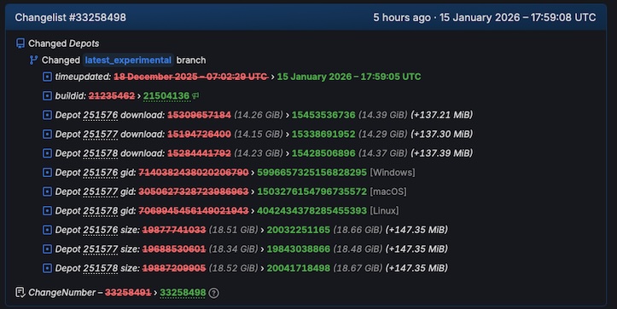This screenshot has width=617, height=309.
Task: Click the [Windows] platform label
Action: click(x=393, y=172)
